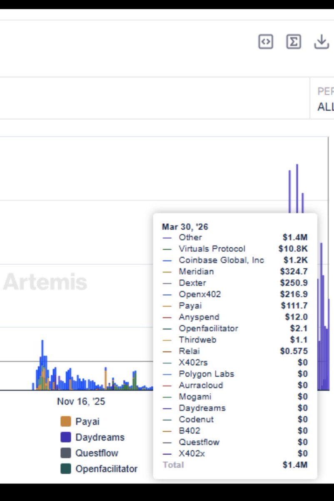Click the Dexter tooltip row

tap(235, 283)
